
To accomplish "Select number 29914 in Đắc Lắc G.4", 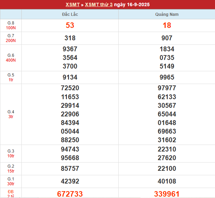I will pyautogui.click(x=70, y=106).
